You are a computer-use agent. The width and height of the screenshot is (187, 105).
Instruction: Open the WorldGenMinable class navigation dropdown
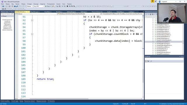point(79,14)
